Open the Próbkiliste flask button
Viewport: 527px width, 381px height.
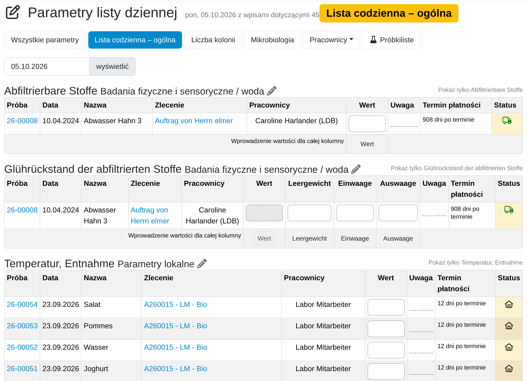pyautogui.click(x=391, y=40)
